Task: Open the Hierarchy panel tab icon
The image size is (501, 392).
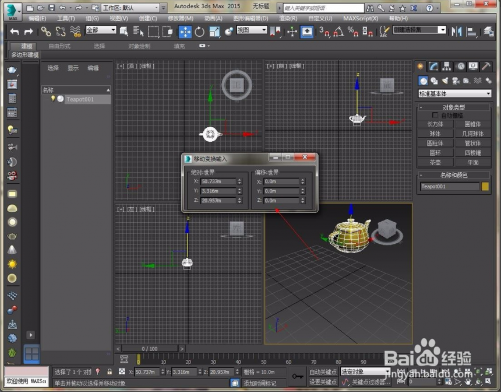Action: click(447, 66)
